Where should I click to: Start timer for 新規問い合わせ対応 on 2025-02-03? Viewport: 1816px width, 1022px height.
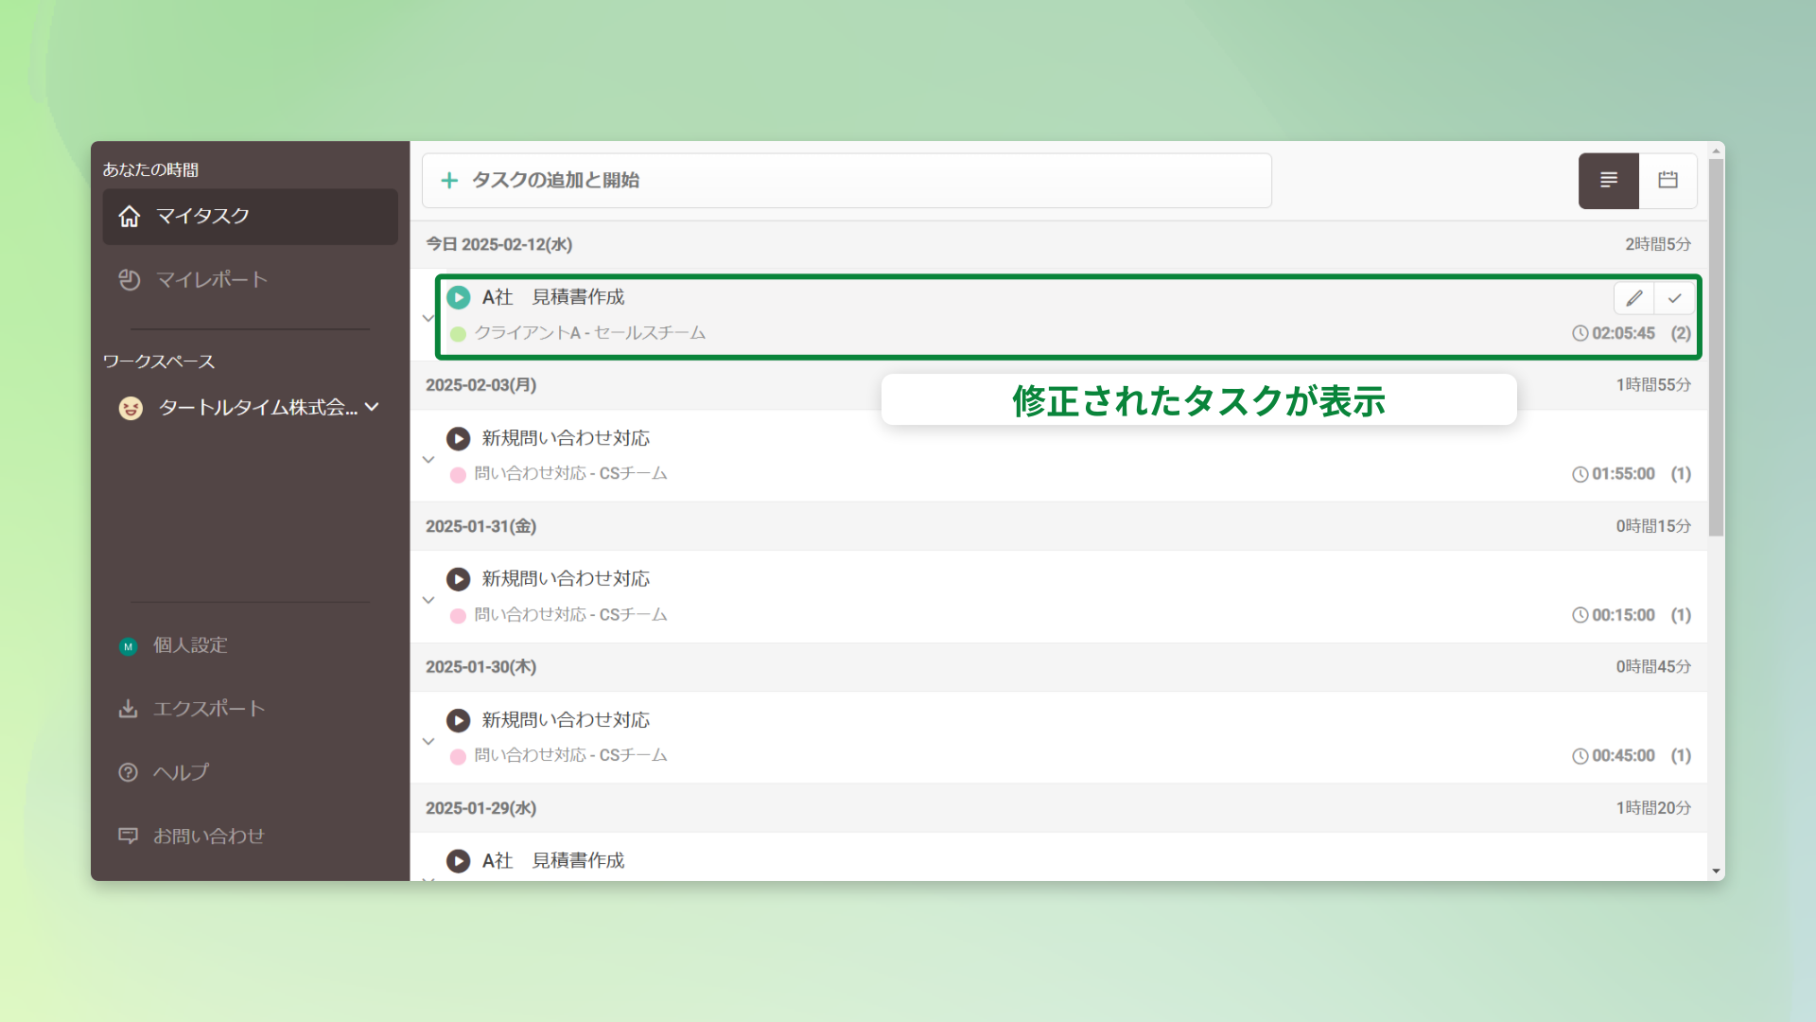point(458,438)
